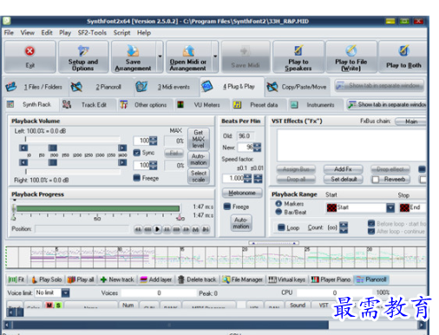Click the FxBus chain Main button
Screen dimensions: 439x335
coord(411,122)
